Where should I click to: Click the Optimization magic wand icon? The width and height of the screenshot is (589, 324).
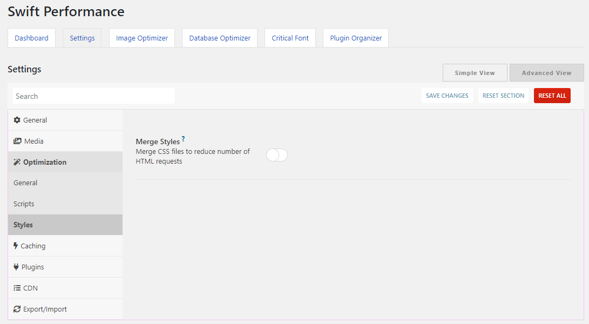click(x=17, y=162)
